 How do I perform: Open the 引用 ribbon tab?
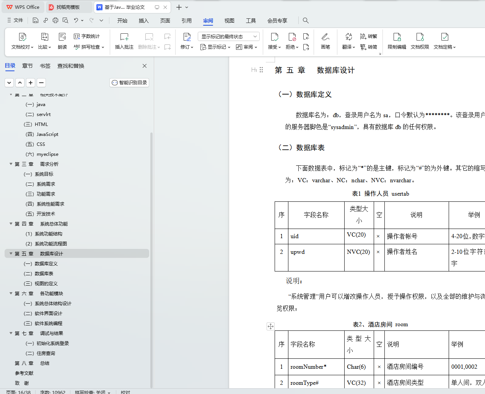point(187,21)
